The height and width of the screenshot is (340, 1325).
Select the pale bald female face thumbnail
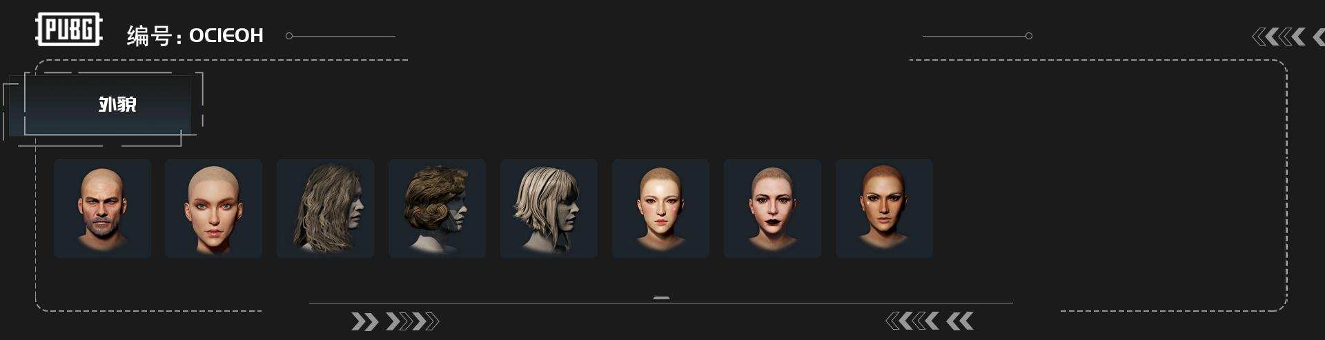pyautogui.click(x=213, y=208)
